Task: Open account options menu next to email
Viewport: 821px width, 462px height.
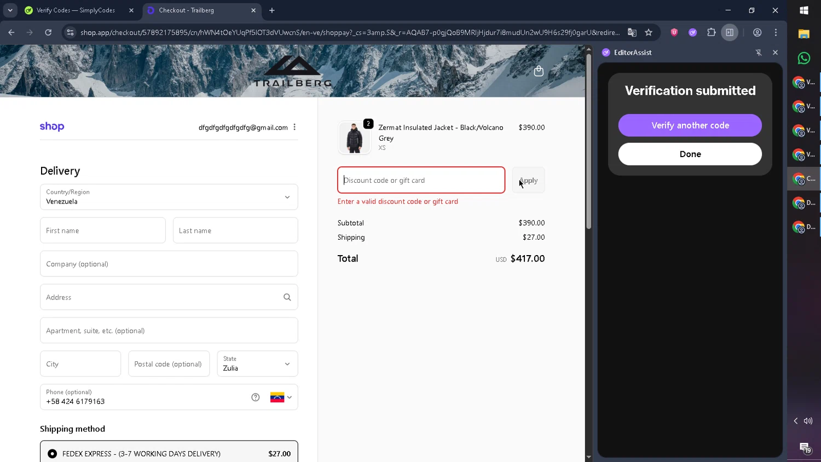Action: coord(294,127)
